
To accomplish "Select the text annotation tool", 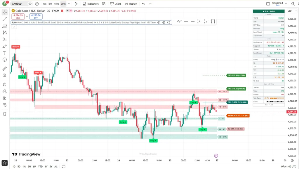I will [5, 53].
